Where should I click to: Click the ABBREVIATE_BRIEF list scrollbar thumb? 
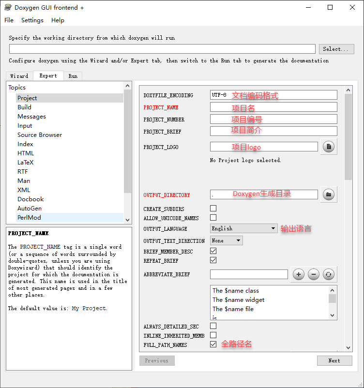coord(333,298)
